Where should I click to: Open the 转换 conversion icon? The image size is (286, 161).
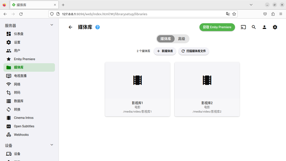point(8,109)
